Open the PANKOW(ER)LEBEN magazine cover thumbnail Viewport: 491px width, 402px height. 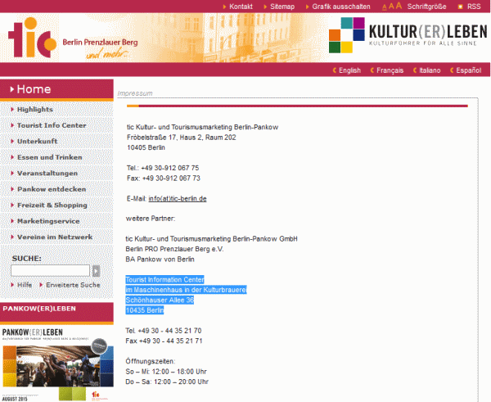(x=57, y=364)
